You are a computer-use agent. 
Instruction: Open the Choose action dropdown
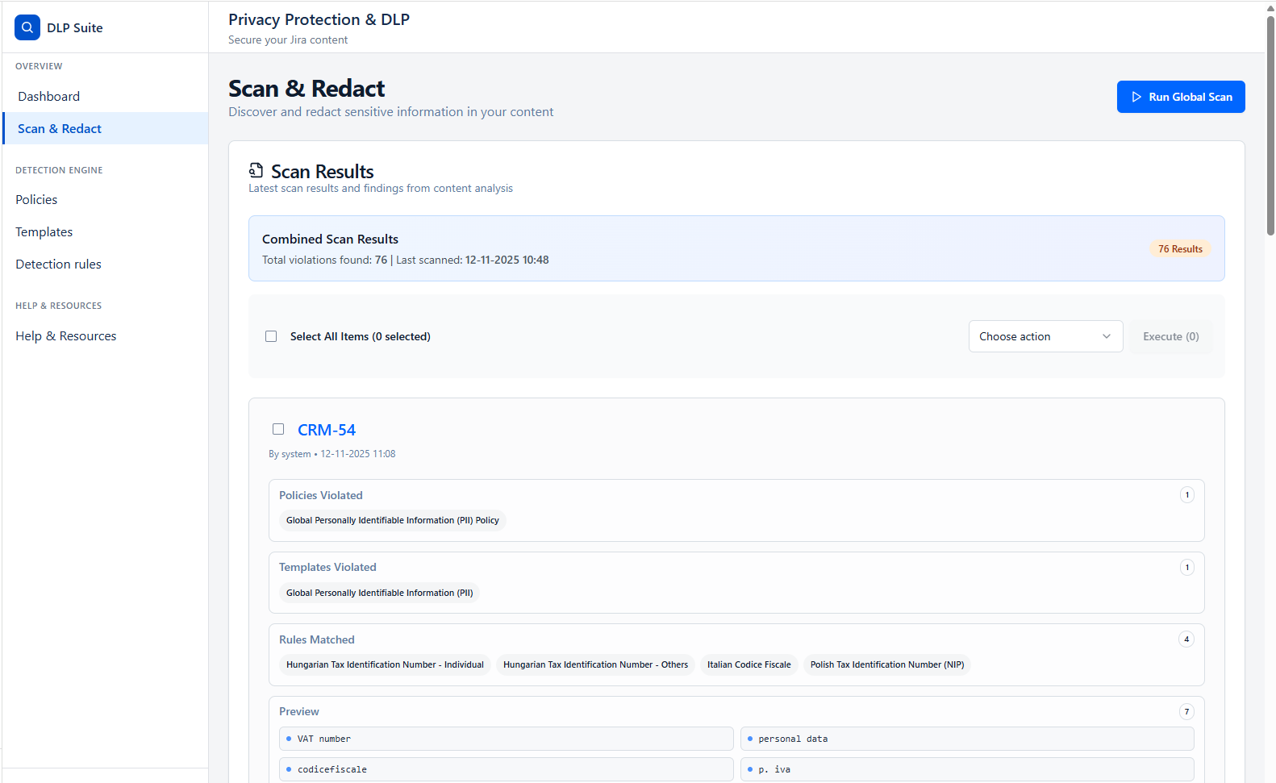tap(1045, 336)
